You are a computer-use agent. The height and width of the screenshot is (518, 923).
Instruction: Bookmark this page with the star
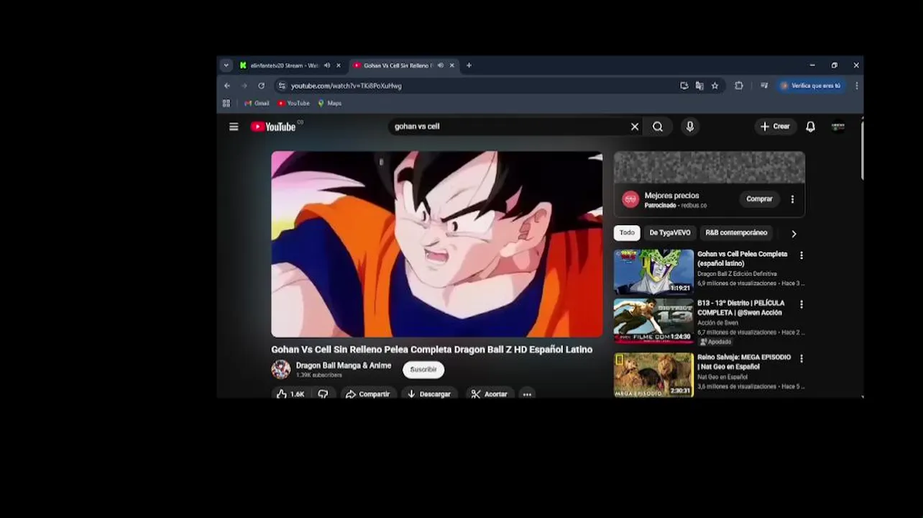click(715, 86)
